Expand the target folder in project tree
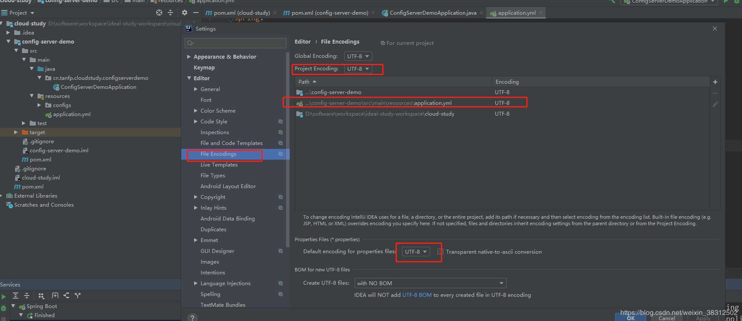The width and height of the screenshot is (742, 321). click(x=16, y=132)
